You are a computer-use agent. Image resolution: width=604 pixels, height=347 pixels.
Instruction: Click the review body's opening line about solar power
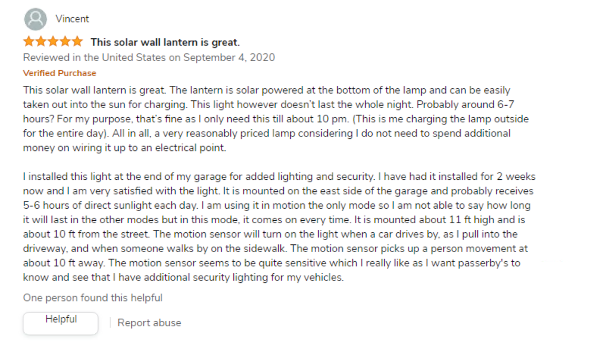pos(267,90)
